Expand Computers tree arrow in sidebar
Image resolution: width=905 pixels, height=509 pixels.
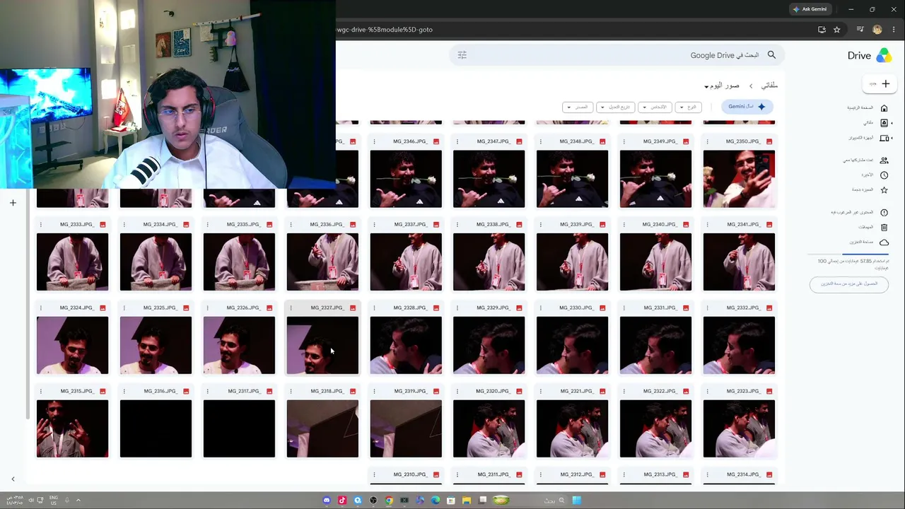tap(892, 138)
